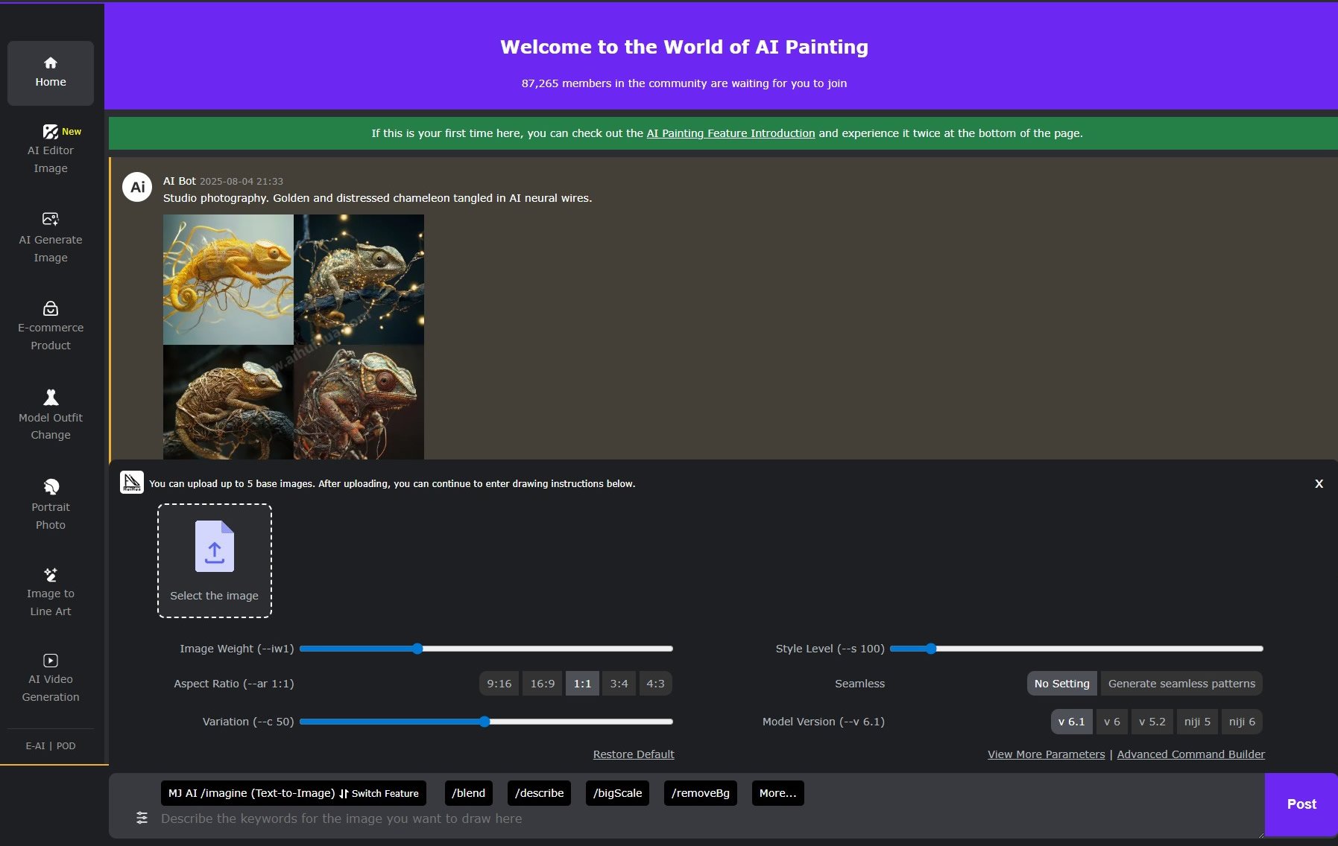
Task: Toggle the parameter settings sliders icon
Action: pos(142,818)
